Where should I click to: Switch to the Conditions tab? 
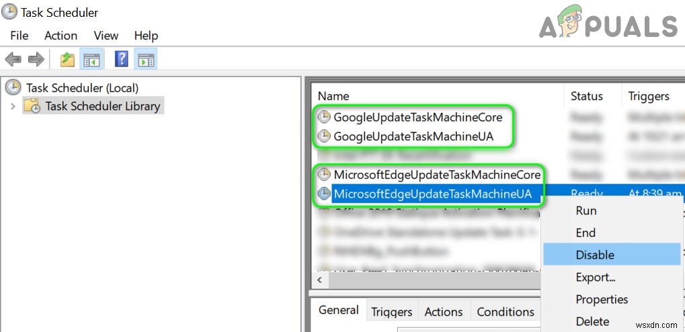coord(506,312)
